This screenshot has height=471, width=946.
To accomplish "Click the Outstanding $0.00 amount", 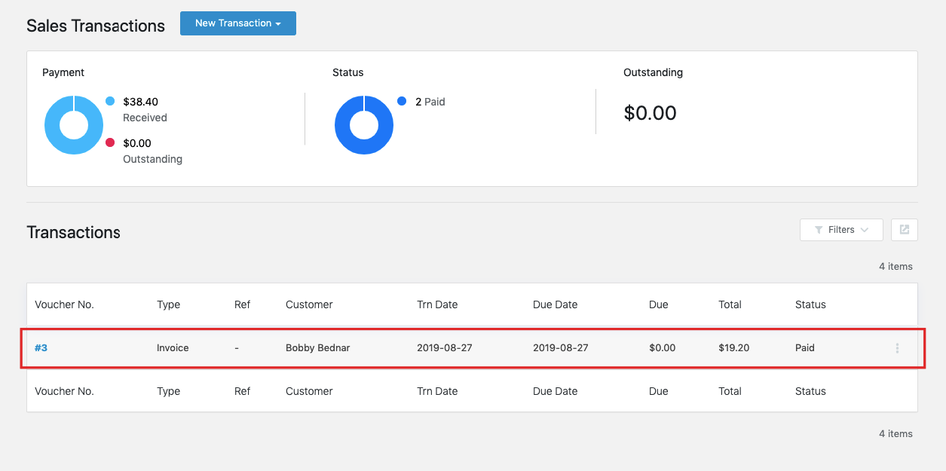I will coord(650,113).
